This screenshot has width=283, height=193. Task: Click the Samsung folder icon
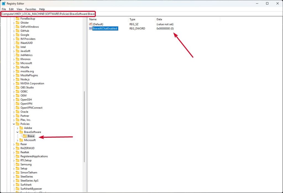[x=17, y=164]
